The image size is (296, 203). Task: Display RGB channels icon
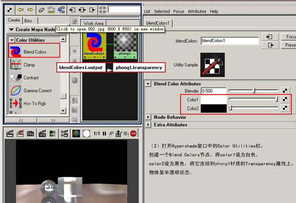[76, 134]
